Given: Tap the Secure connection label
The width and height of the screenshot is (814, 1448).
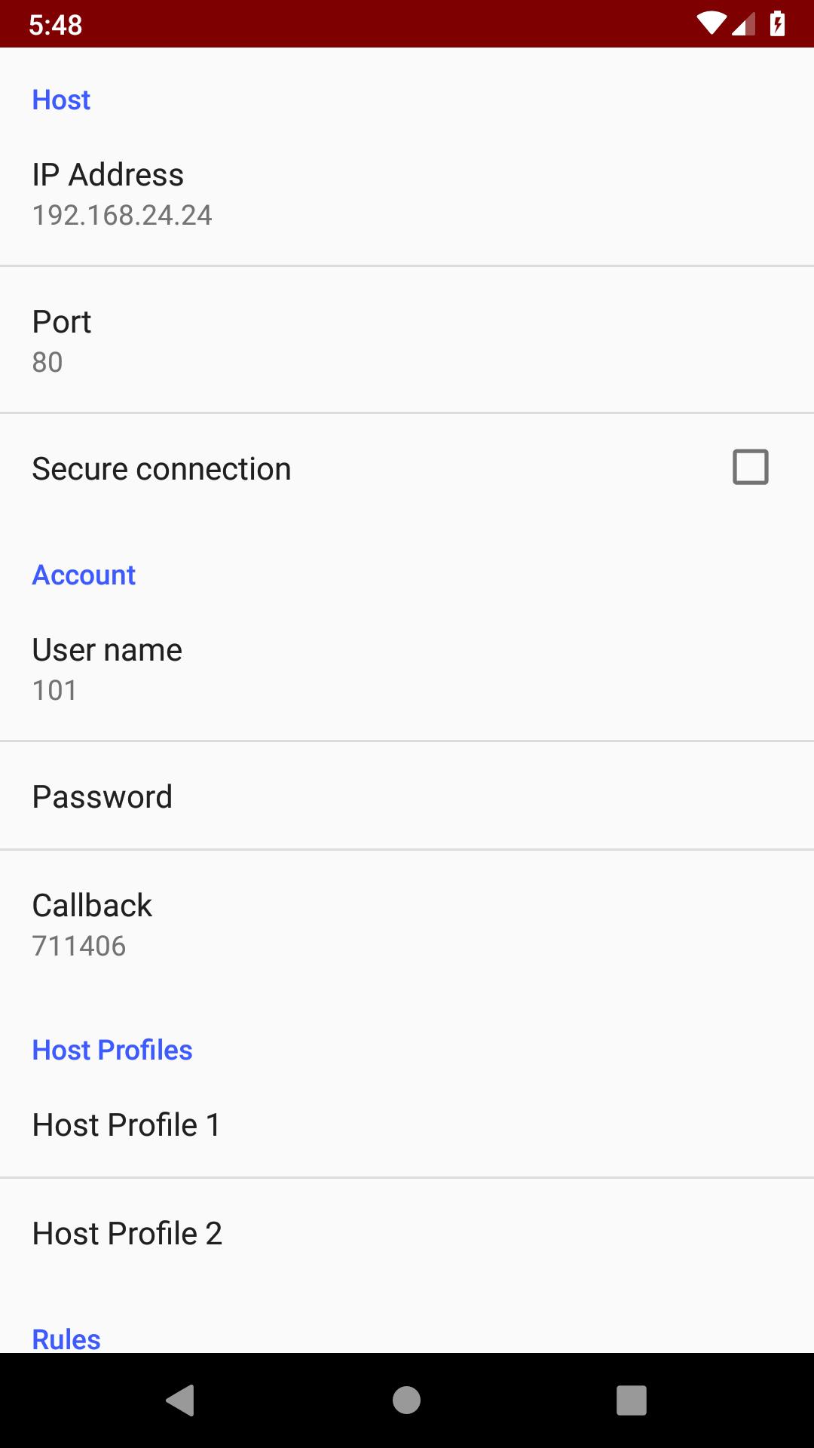Looking at the screenshot, I should (161, 469).
